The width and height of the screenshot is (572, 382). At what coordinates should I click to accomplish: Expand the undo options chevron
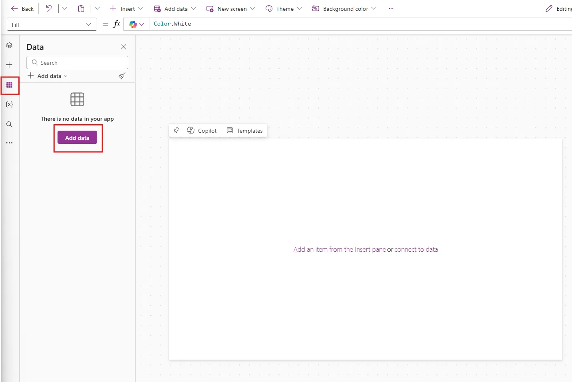pos(65,9)
